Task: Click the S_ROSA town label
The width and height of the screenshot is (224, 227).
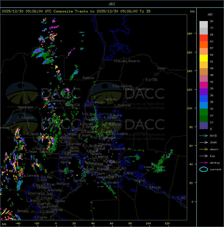Action: pyautogui.click(x=128, y=173)
